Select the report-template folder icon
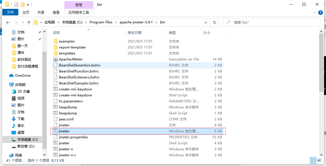 (x=55, y=47)
